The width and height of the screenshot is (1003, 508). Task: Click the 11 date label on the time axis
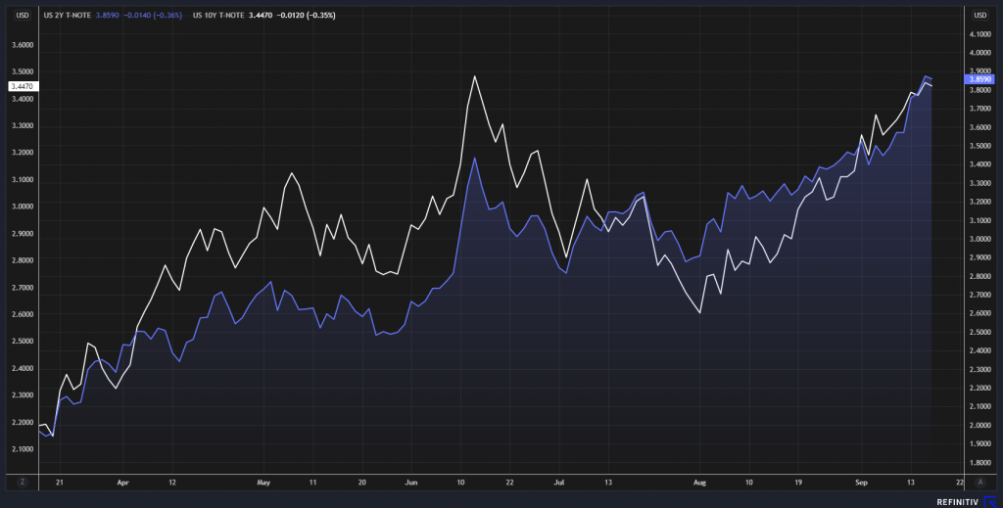point(312,483)
